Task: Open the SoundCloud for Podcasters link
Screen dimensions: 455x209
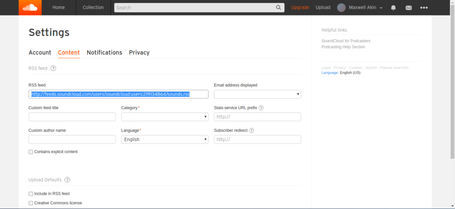Action: (346, 41)
